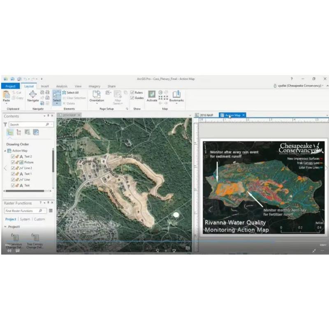This screenshot has width=329, height=329.
Task: Click the Contents filter funnel icon
Action: pyautogui.click(x=5, y=125)
